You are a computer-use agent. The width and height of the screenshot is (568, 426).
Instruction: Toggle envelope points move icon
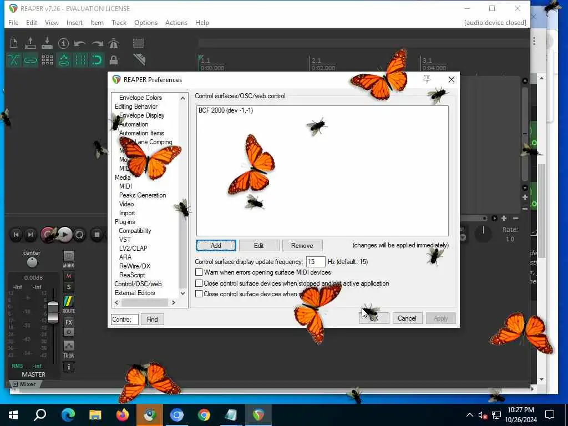click(64, 60)
